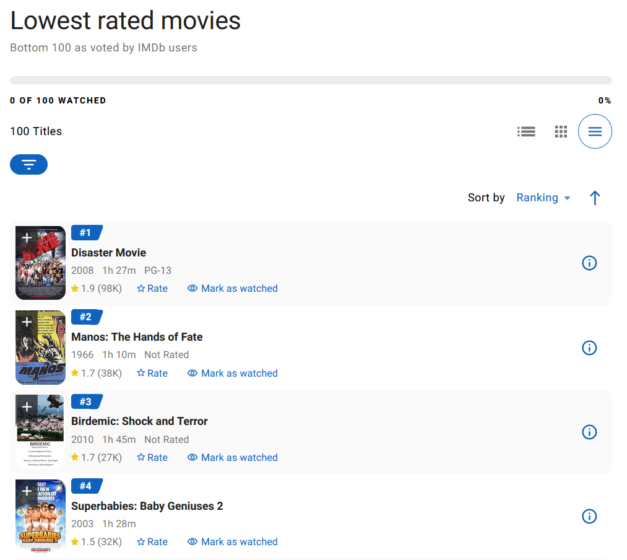
Task: Add Disaster Movie to watchlist
Action: pyautogui.click(x=27, y=238)
